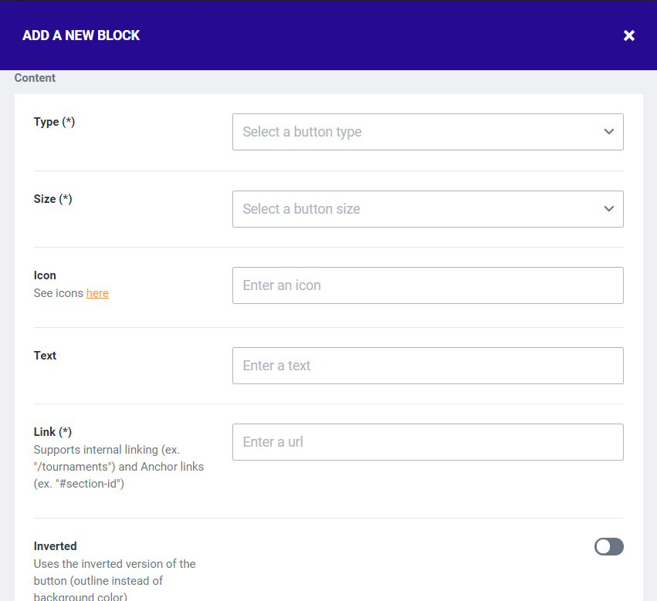Click into the 'Enter a text' field
The height and width of the screenshot is (601, 657).
pyautogui.click(x=427, y=366)
